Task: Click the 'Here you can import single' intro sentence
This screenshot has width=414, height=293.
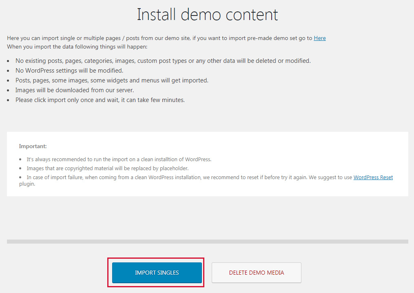Action: (159, 38)
